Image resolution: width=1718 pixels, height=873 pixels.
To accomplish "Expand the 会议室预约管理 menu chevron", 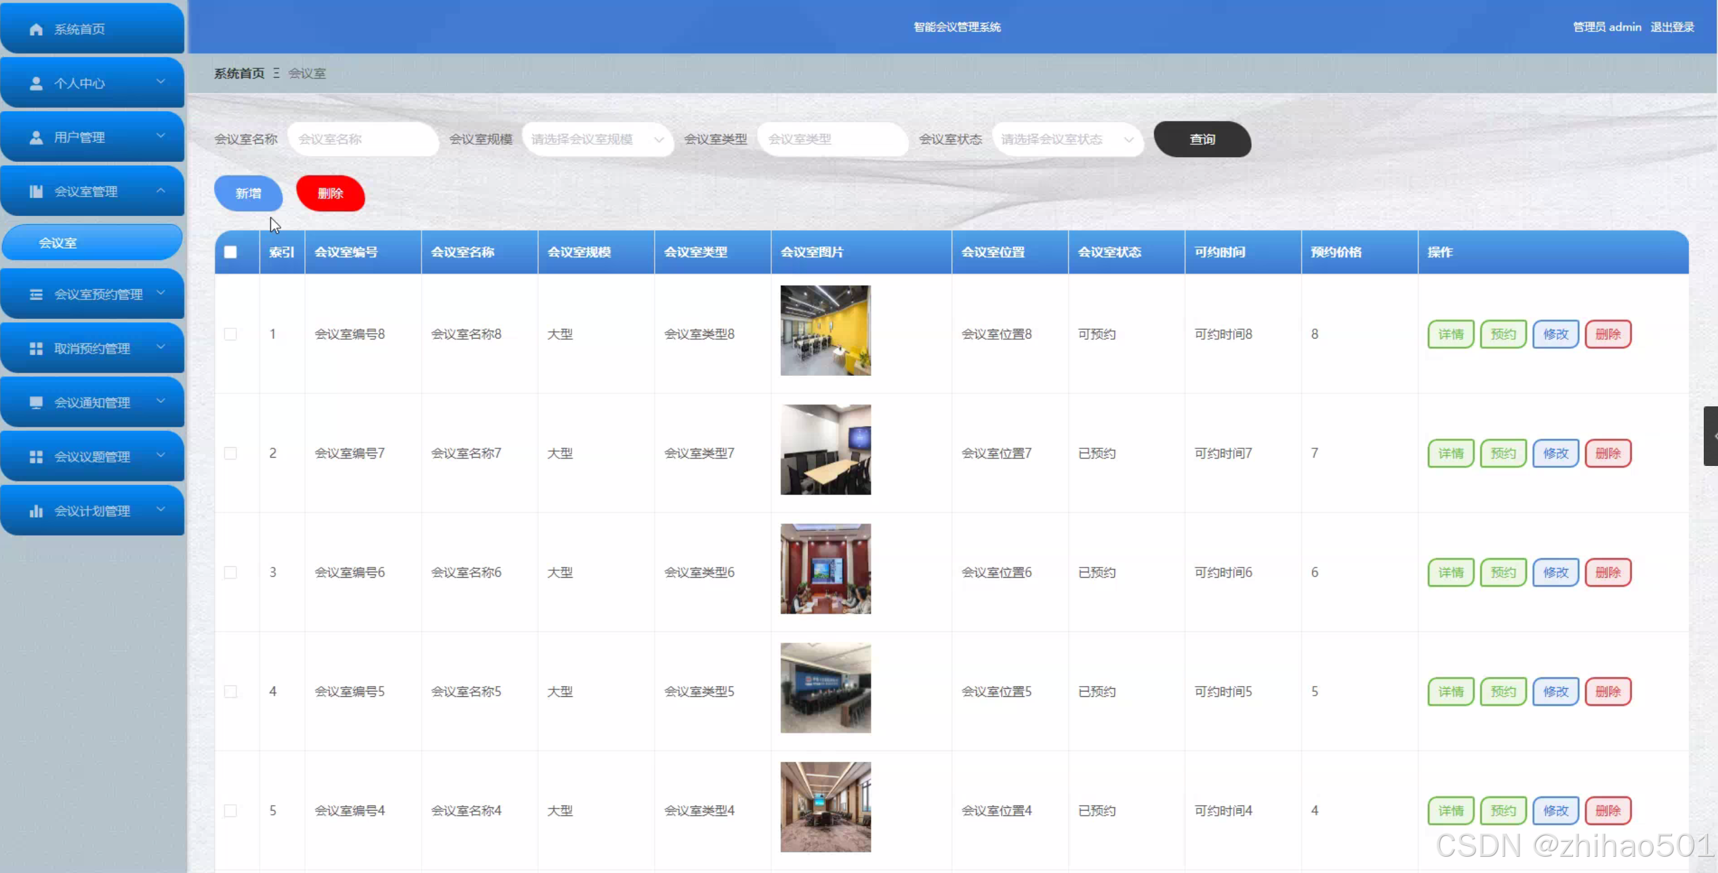I will coord(161,293).
